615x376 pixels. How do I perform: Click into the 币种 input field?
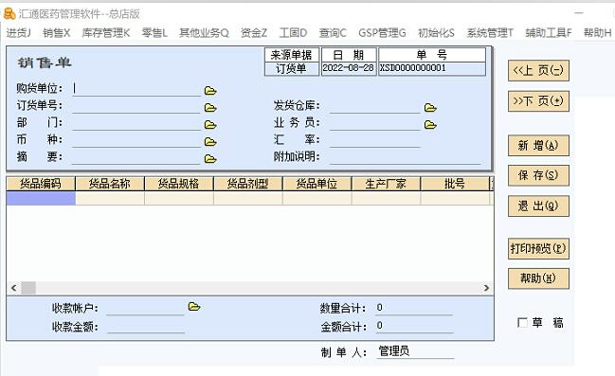point(136,140)
